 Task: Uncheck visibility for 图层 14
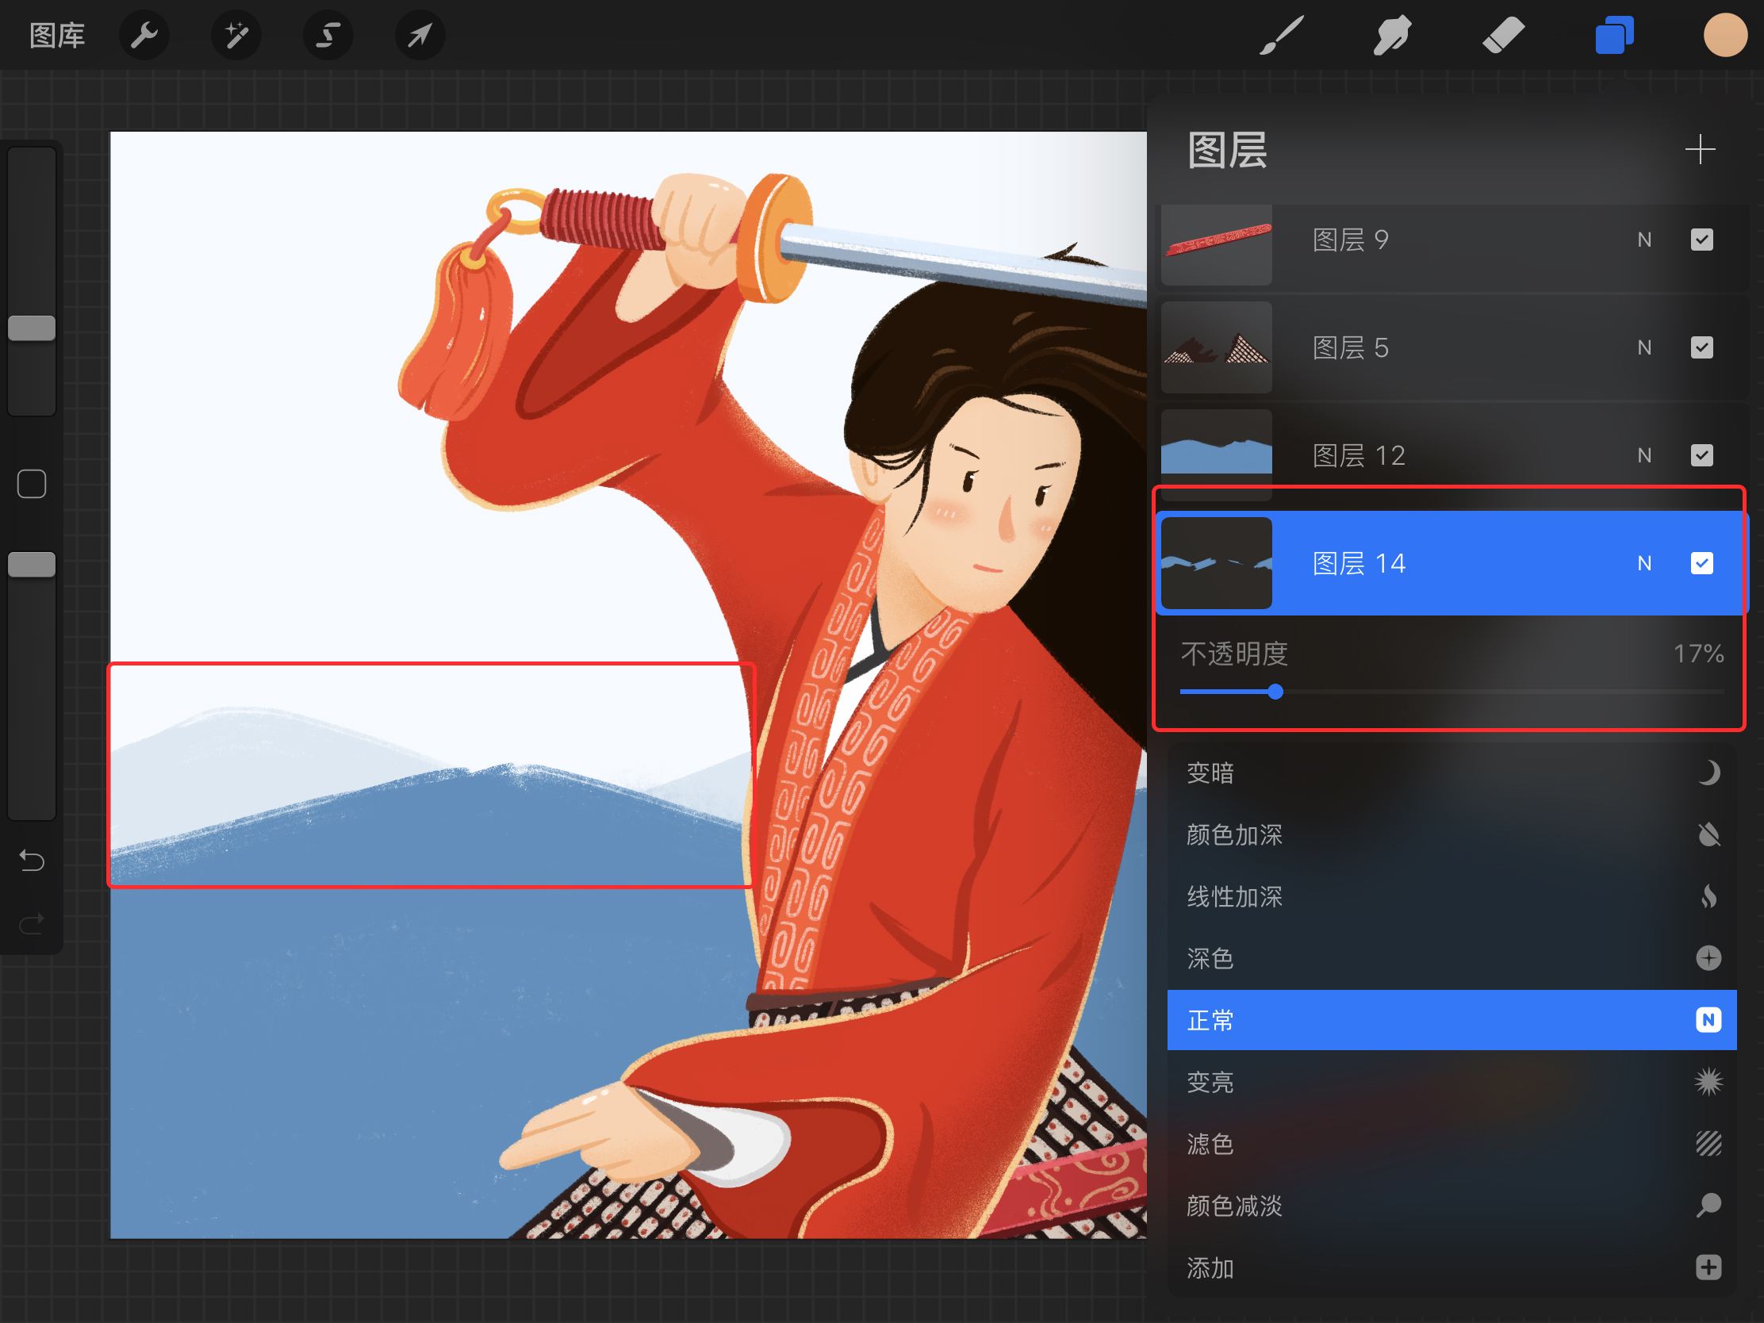(1701, 564)
